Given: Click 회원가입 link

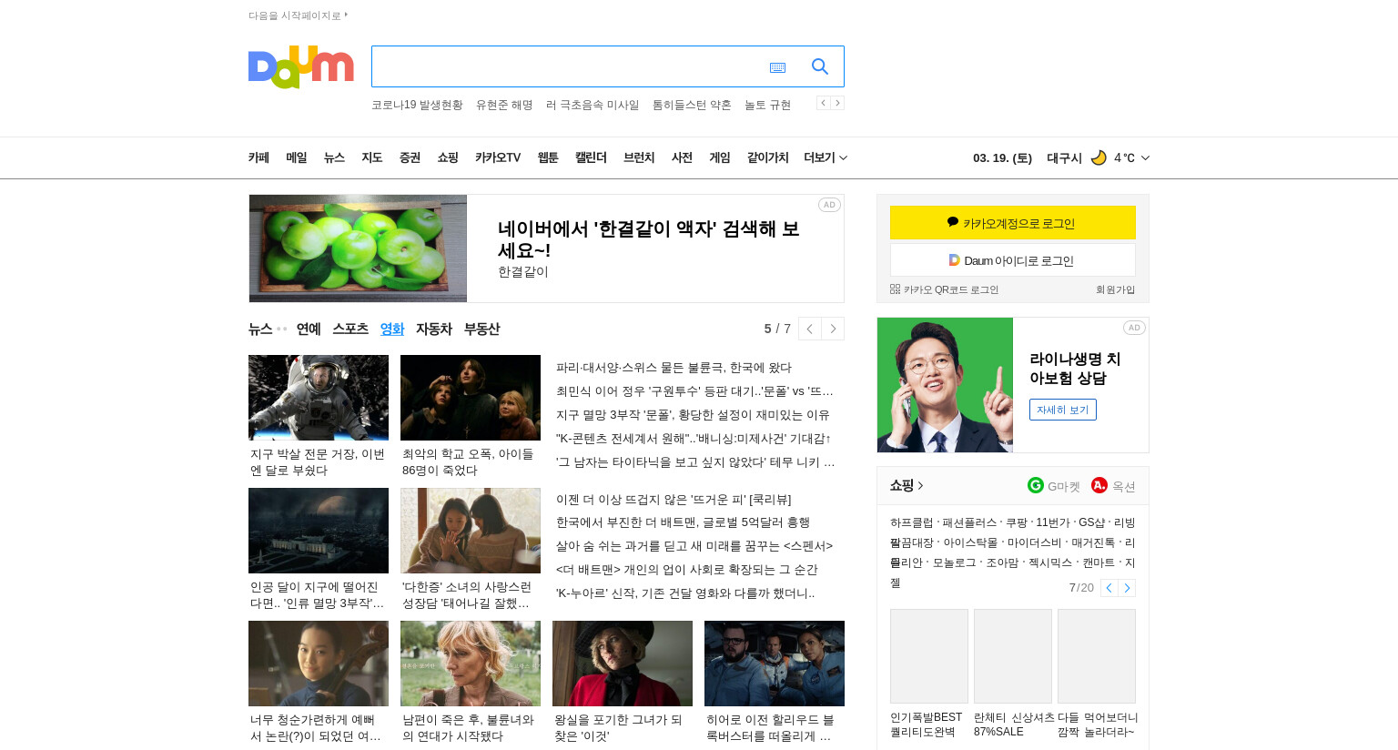Looking at the screenshot, I should 1115,289.
